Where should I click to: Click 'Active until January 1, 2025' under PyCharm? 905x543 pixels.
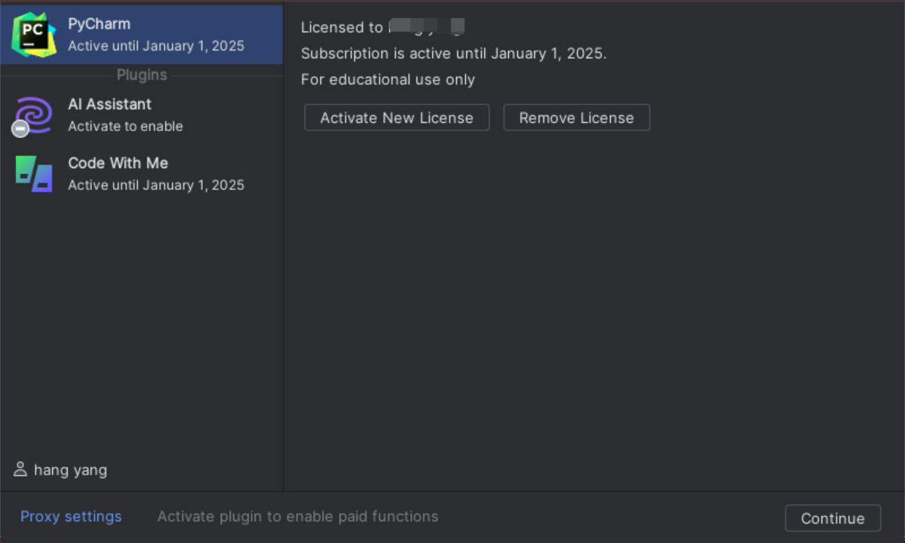(156, 46)
